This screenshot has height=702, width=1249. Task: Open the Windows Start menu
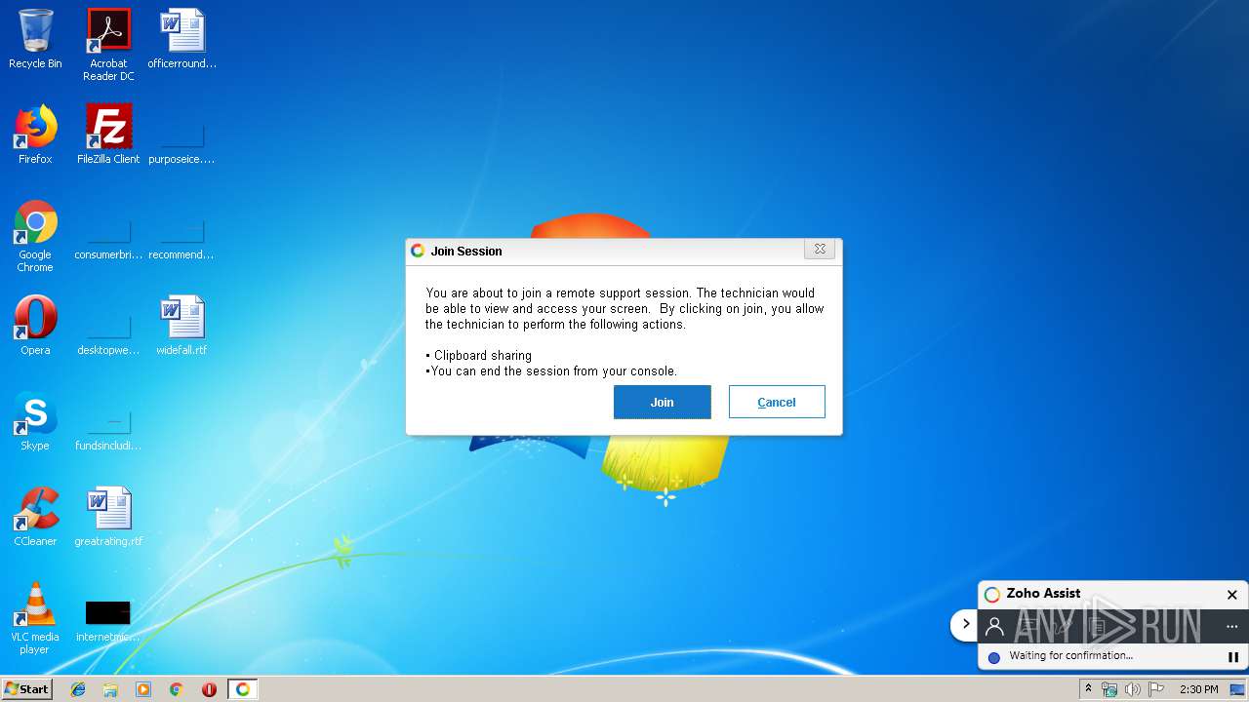pos(27,689)
